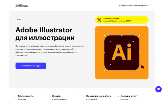The image size is (164, 102).
Task: Open the yellow 'Летняя распродажа' banner
Action: (122, 20)
